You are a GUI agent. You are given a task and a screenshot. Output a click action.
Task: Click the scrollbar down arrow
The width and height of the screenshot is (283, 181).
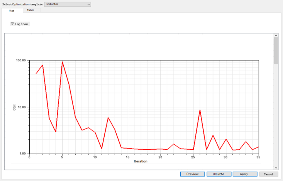(276, 168)
